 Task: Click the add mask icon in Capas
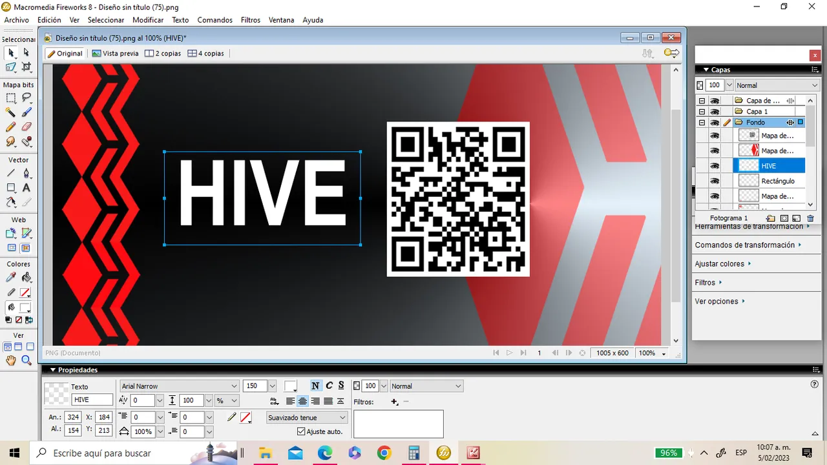(x=784, y=218)
